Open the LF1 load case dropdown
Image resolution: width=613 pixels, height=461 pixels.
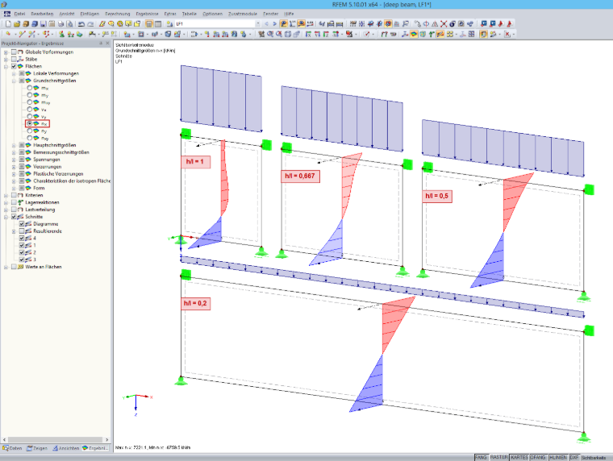[x=257, y=24]
